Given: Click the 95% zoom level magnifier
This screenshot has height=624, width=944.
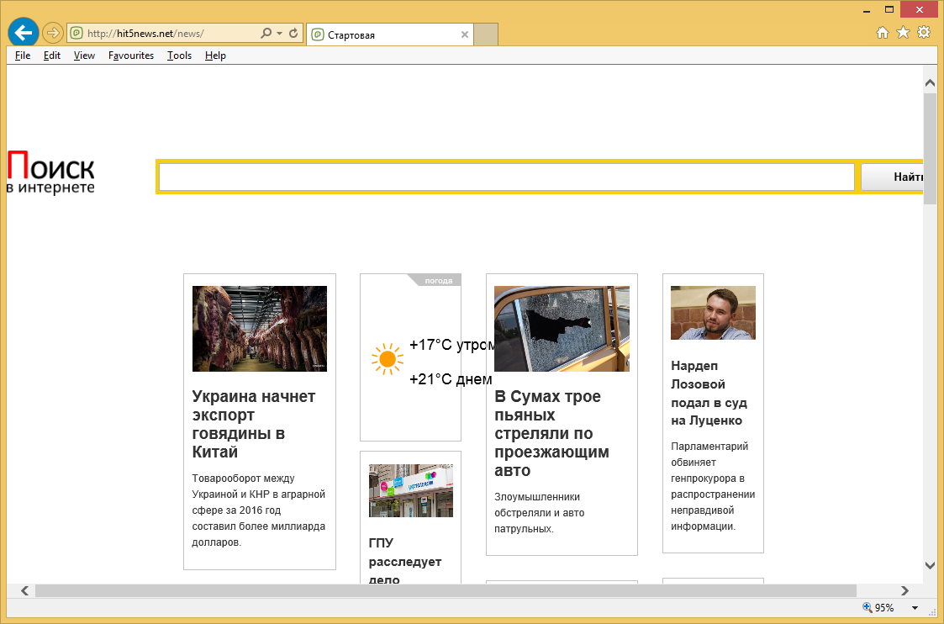Looking at the screenshot, I should coord(868,607).
